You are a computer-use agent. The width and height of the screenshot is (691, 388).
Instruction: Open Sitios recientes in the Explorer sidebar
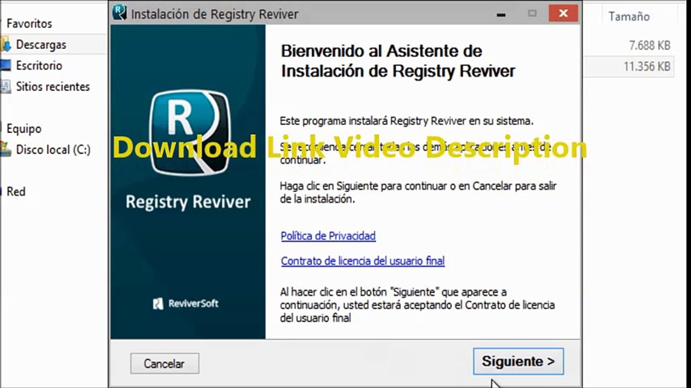(53, 87)
